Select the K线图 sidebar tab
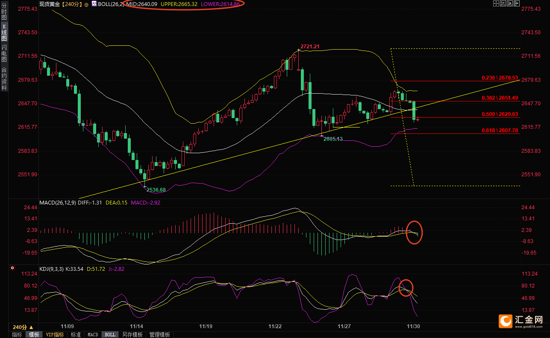550x338 pixels. click(x=4, y=33)
